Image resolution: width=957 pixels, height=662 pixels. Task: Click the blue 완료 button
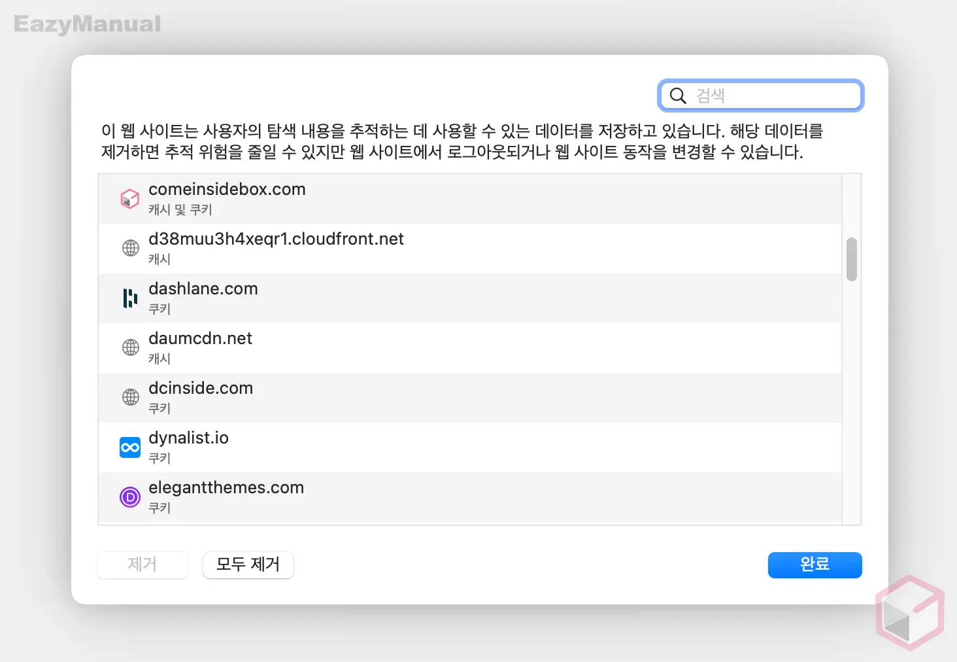(814, 565)
